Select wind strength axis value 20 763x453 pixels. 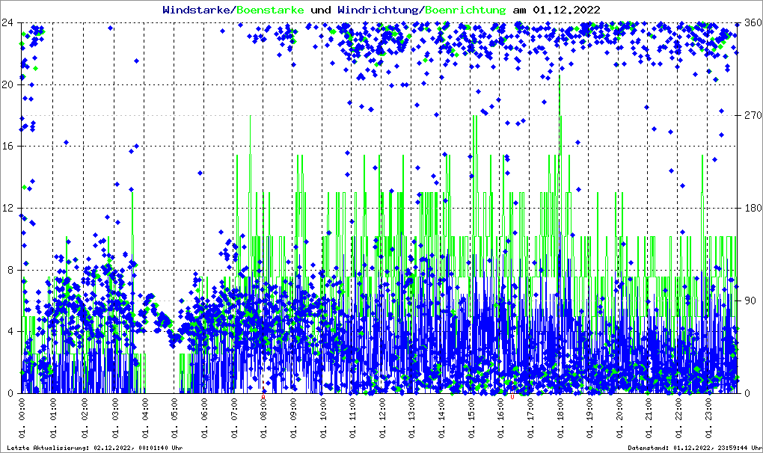click(x=7, y=84)
